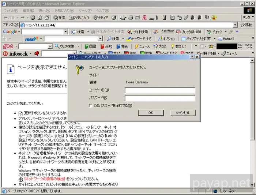Click the IE Stop toolbar icon

(x=33, y=18)
